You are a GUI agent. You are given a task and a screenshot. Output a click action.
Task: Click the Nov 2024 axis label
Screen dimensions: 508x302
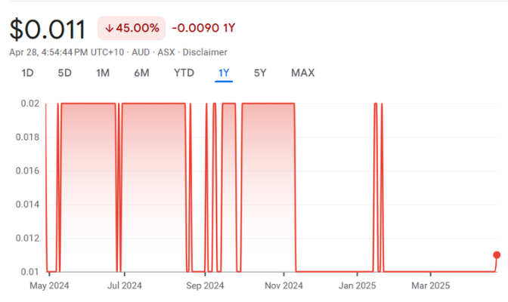(x=283, y=285)
